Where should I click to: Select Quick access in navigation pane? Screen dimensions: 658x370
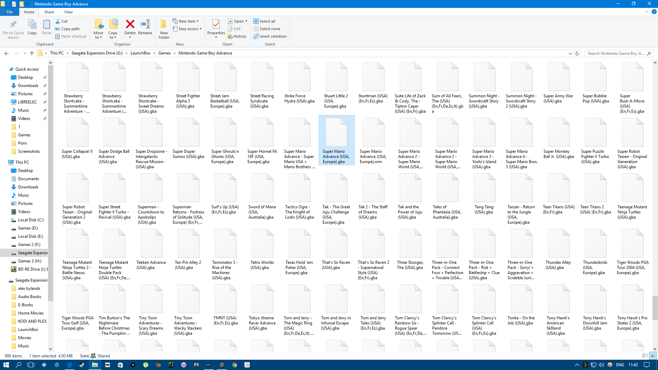27,69
